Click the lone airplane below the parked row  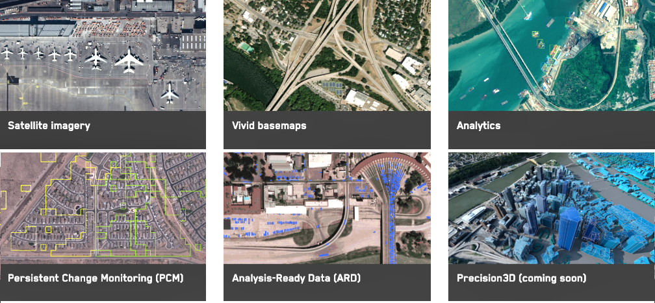click(170, 92)
